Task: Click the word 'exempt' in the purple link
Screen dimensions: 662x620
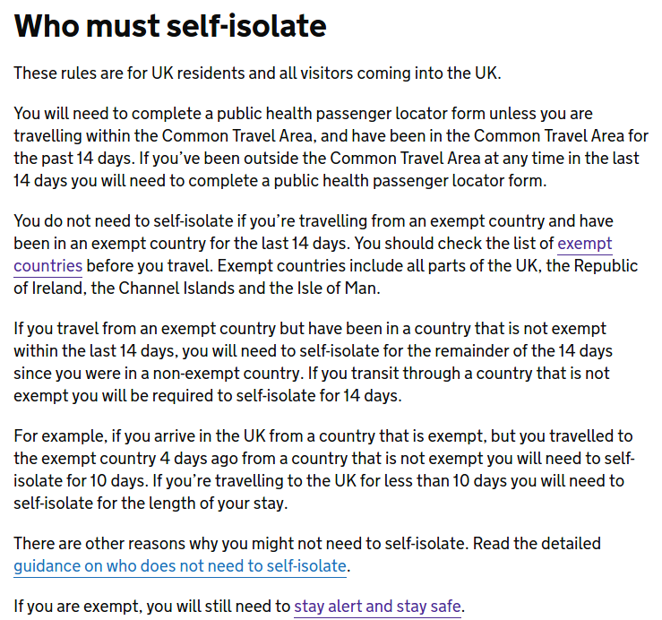Action: tap(584, 244)
